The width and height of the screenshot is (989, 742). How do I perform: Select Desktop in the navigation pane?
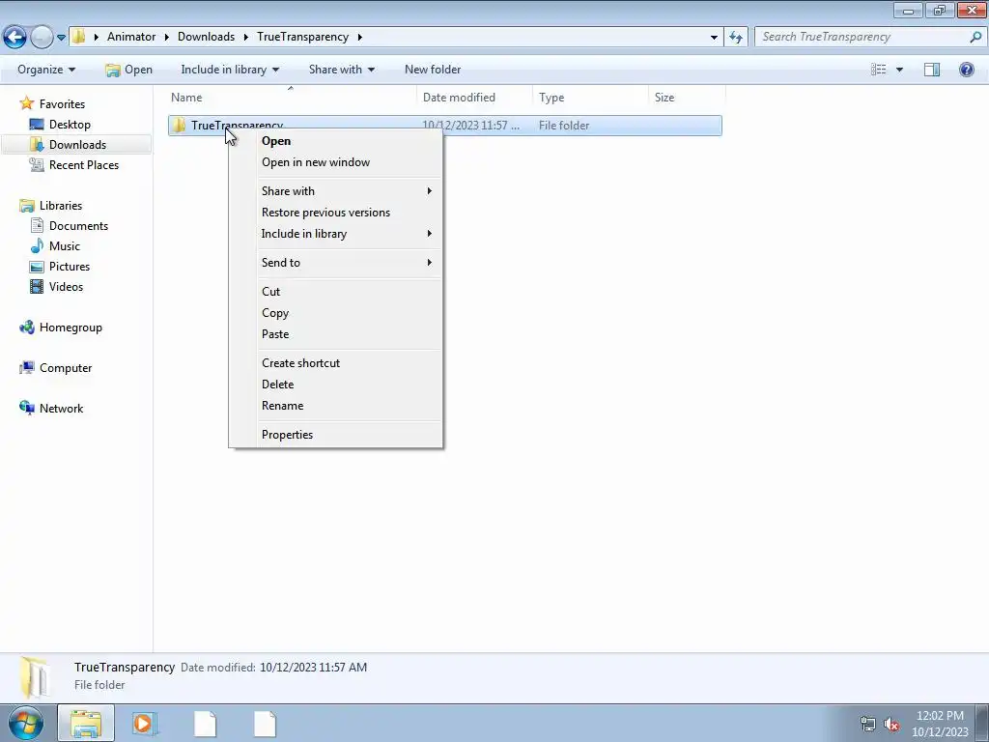[70, 125]
